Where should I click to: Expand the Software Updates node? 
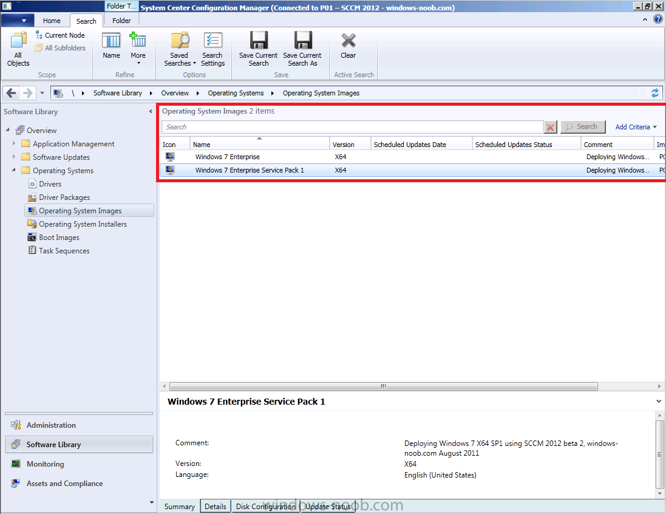[x=14, y=157]
